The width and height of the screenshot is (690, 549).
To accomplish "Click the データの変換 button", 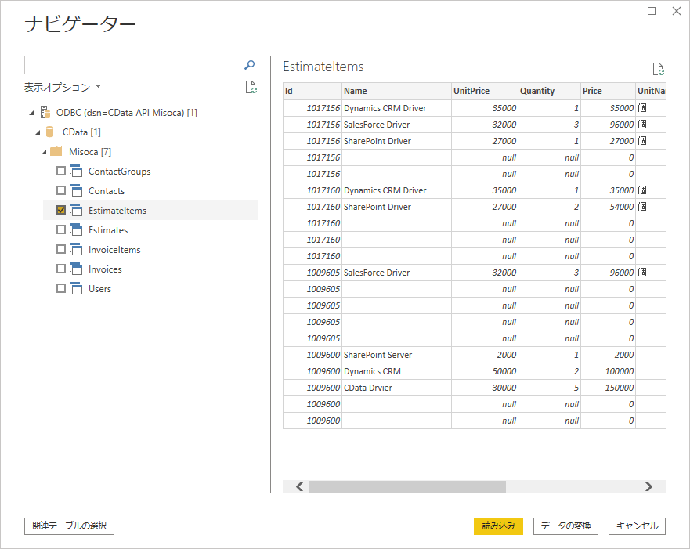I will click(x=565, y=526).
